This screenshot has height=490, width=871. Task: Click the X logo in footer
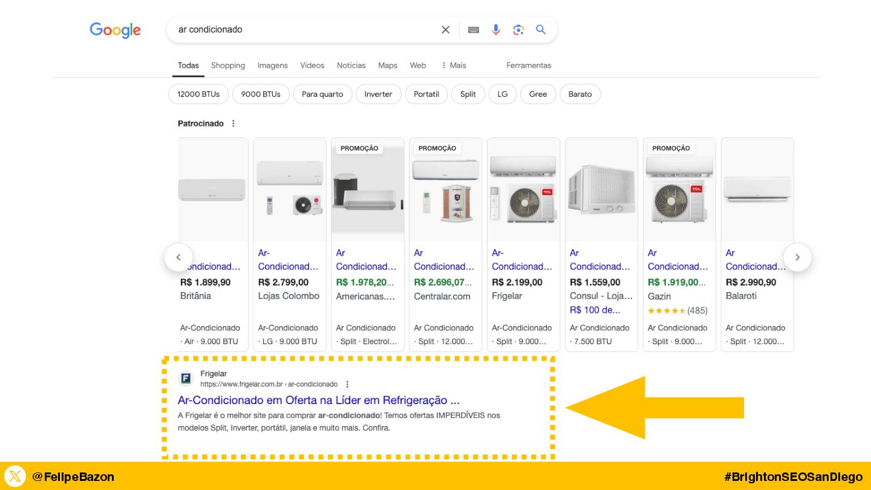click(15, 477)
